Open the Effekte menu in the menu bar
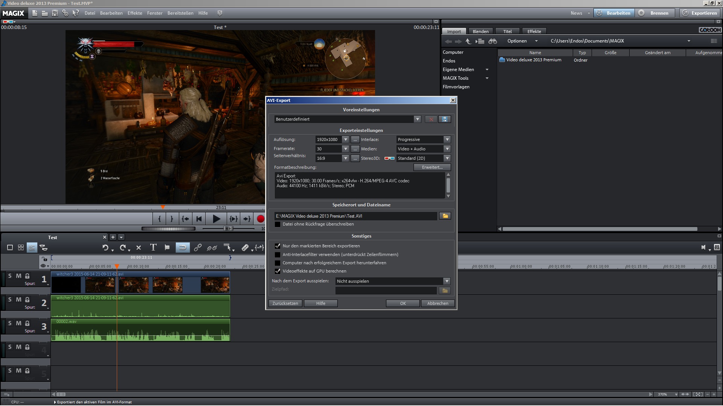723x406 pixels. [x=135, y=13]
